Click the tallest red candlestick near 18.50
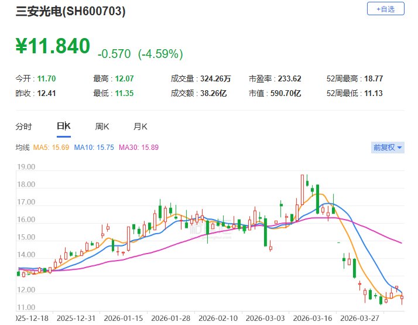Image resolution: width=418 pixels, height=325 pixels. [x=302, y=190]
